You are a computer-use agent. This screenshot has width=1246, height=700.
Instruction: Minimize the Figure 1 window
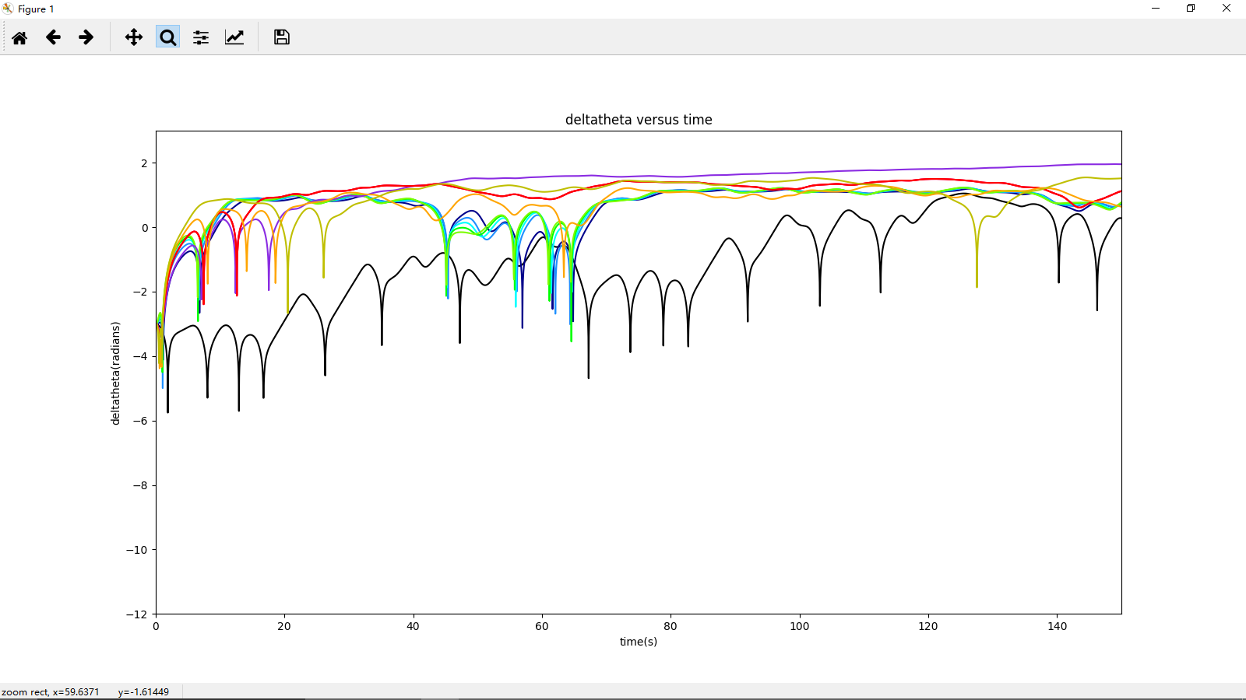[x=1156, y=9]
